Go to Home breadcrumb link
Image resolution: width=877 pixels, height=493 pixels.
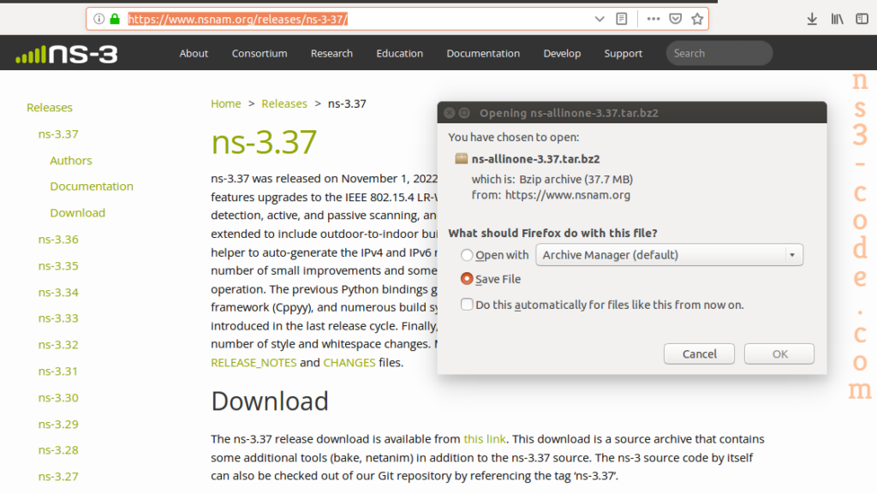tap(226, 104)
